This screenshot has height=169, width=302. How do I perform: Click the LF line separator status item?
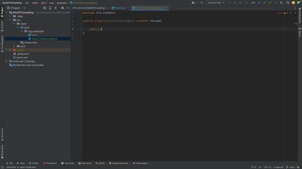point(260,167)
